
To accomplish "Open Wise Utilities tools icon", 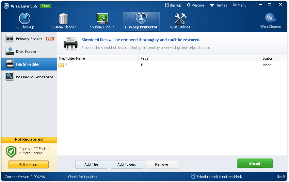I will point(180,19).
